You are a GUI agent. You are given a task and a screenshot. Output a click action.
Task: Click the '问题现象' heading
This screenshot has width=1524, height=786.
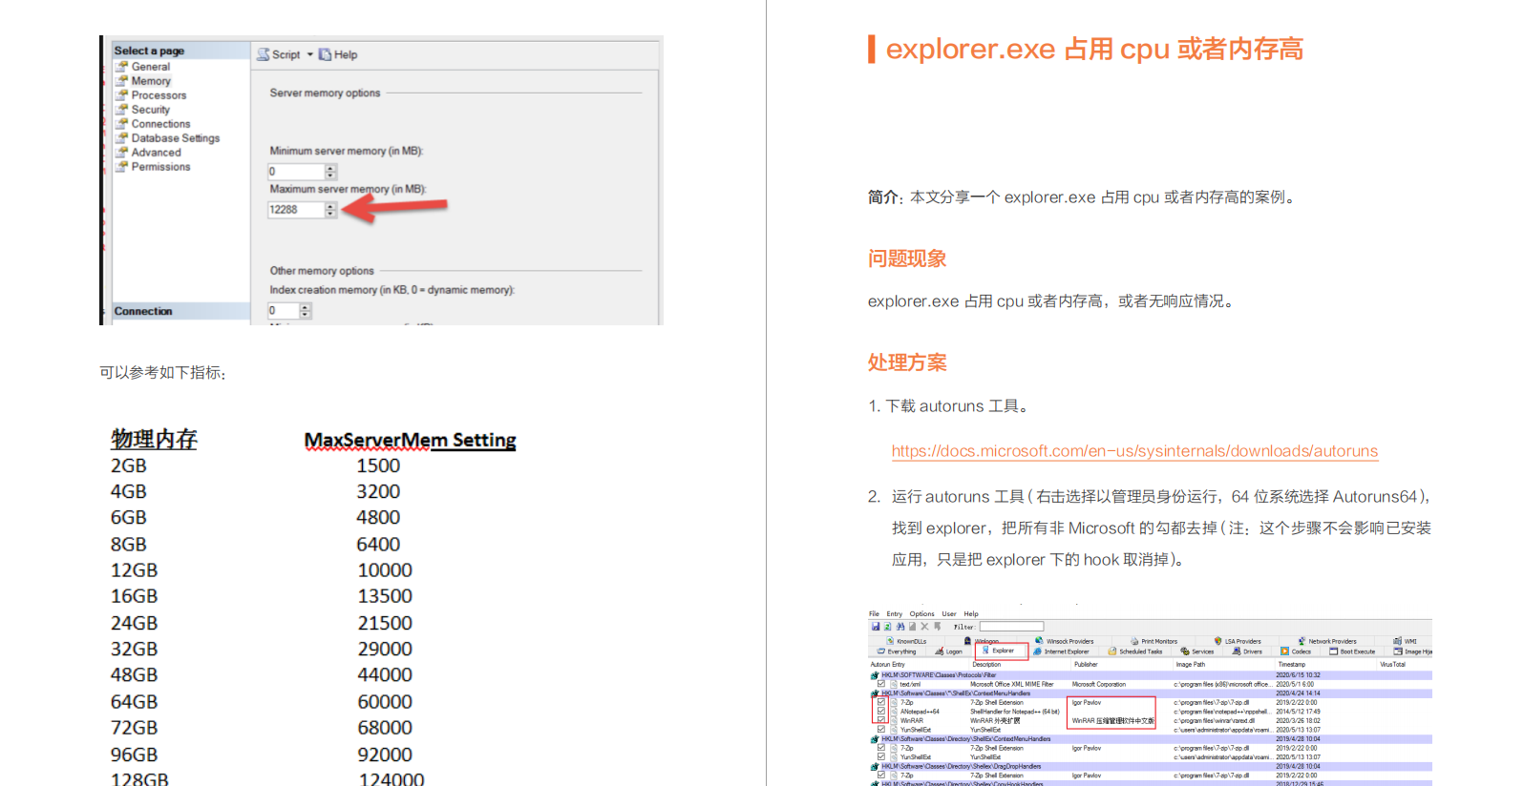907,259
